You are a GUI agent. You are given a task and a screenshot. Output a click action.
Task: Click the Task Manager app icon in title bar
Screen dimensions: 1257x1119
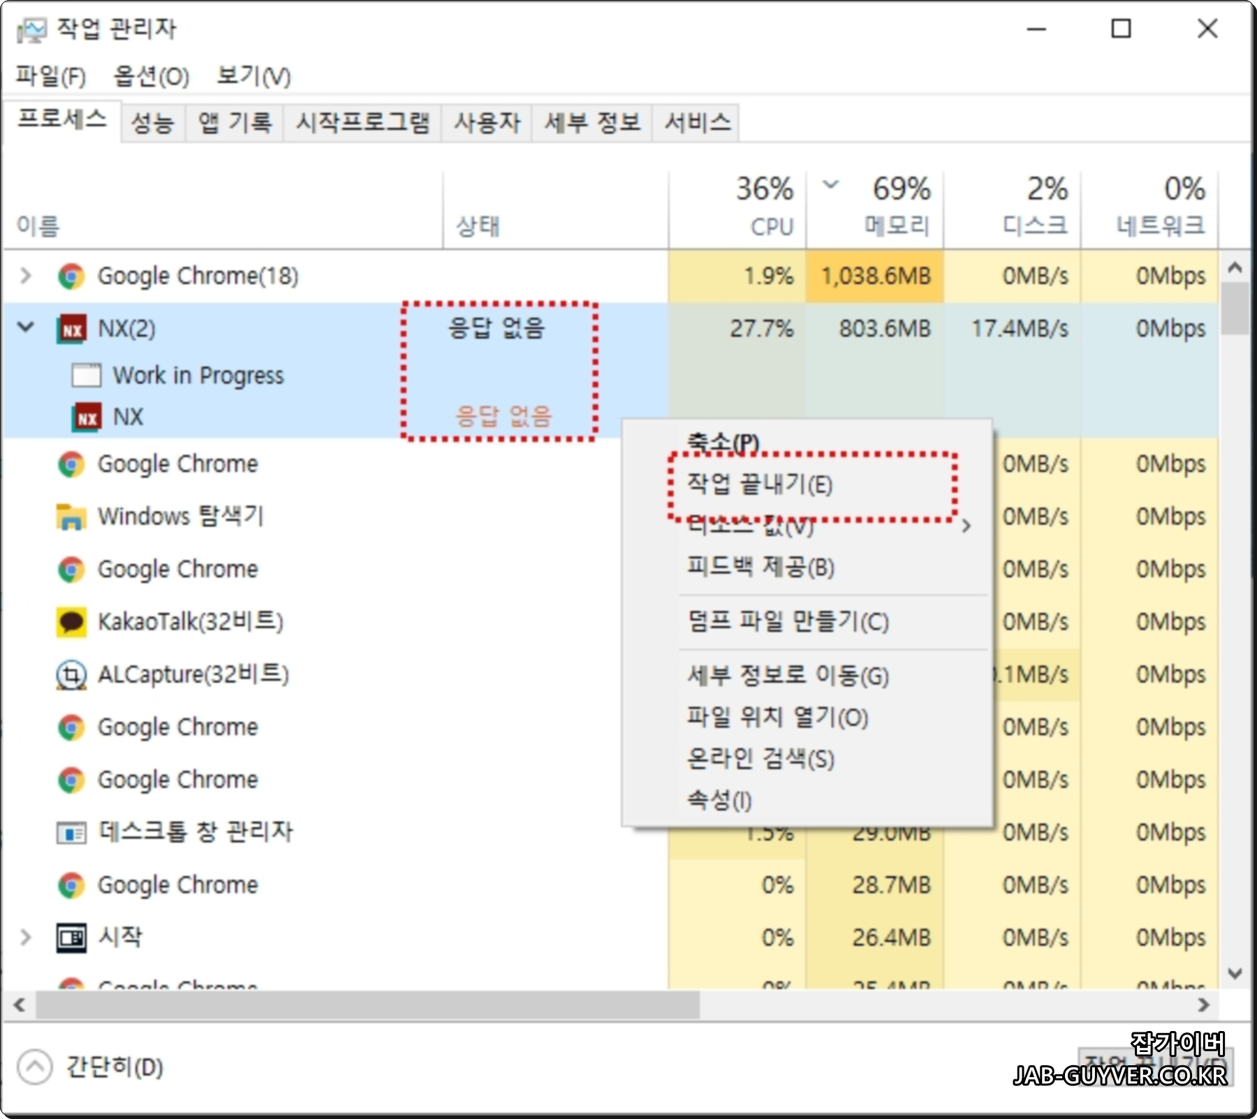tap(31, 29)
